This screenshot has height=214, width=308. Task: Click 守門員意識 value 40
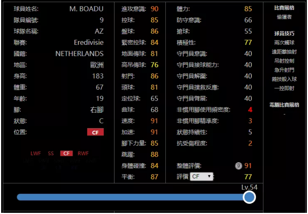pyautogui.click(x=248, y=54)
